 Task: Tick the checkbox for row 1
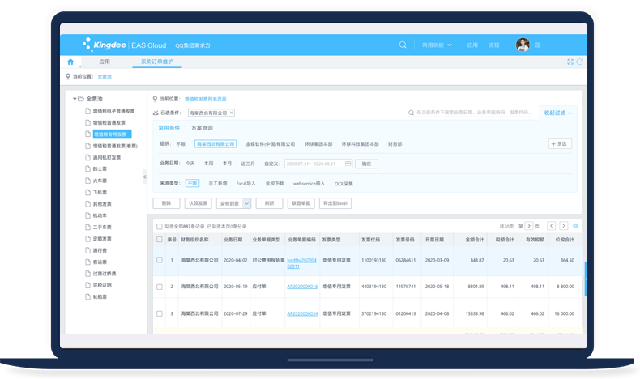point(159,260)
